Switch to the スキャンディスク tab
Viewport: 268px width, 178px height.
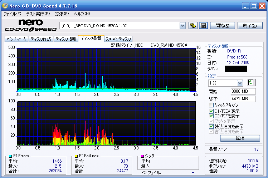118,39
